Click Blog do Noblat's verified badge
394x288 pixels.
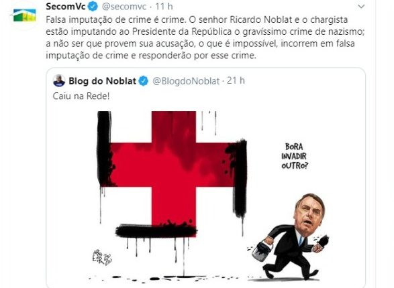[144, 81]
